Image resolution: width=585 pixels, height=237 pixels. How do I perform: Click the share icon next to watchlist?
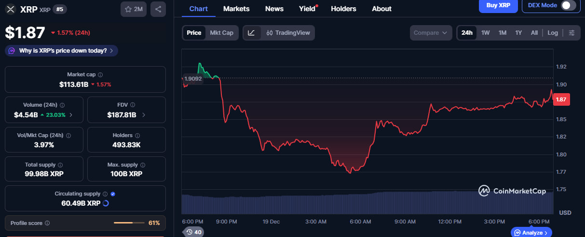click(158, 9)
